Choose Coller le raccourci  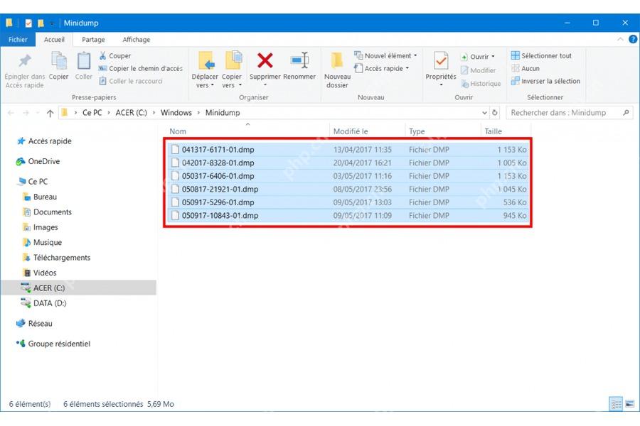click(x=131, y=81)
